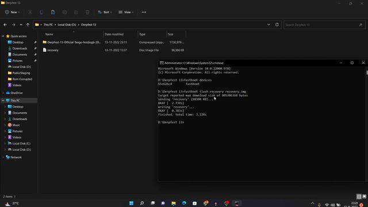Collapse the Quick access section
368x207 pixels.
click(3, 36)
